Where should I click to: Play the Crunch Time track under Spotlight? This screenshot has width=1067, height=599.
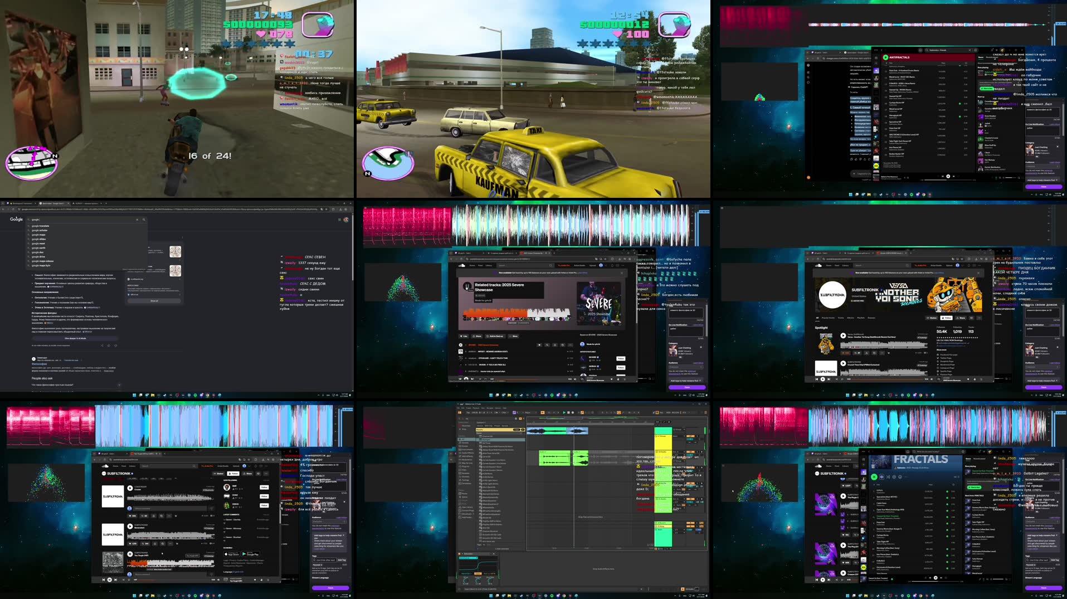[843, 363]
